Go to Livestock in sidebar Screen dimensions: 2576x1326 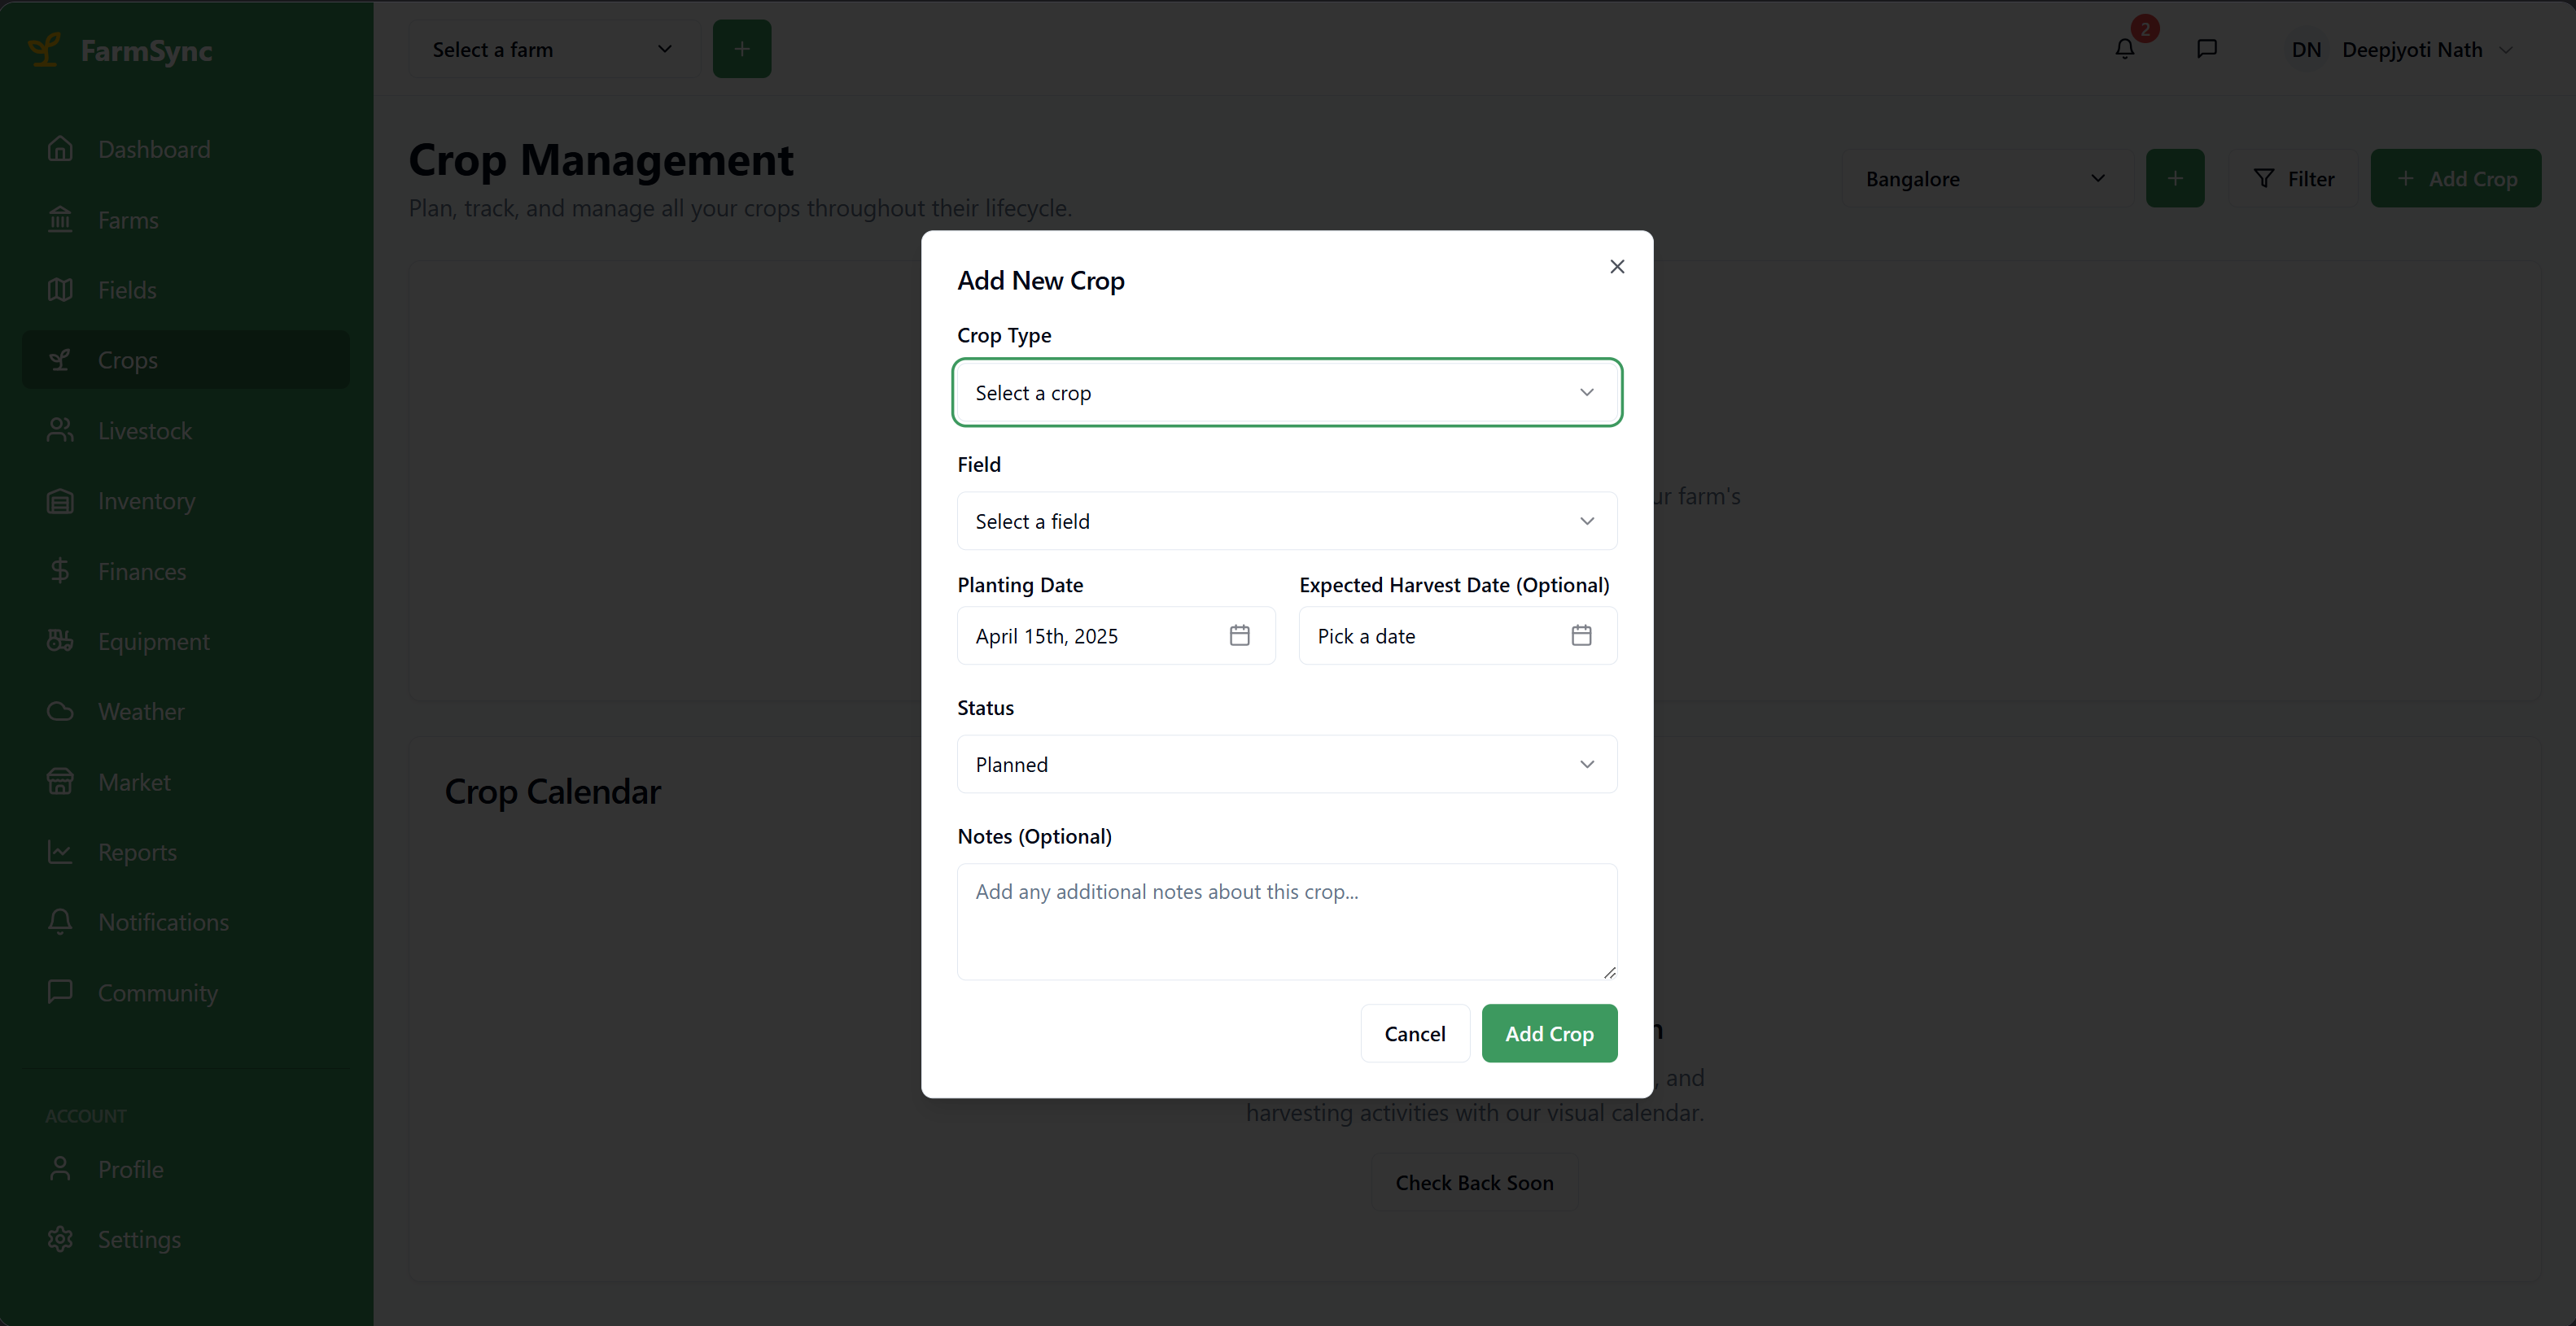point(186,430)
